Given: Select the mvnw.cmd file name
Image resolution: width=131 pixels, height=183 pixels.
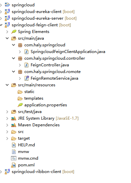Looking at the screenshot, I should click(28, 158).
